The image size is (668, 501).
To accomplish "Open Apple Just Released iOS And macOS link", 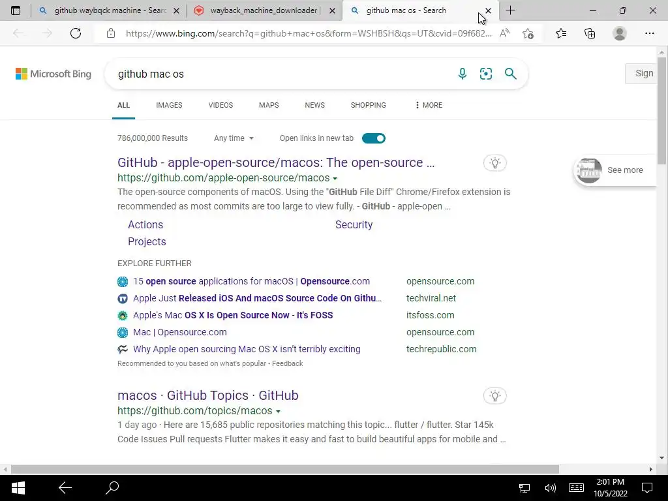I will [x=257, y=298].
